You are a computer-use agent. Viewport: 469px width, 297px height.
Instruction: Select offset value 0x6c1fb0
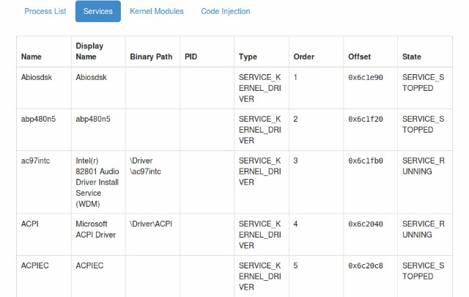point(366,161)
